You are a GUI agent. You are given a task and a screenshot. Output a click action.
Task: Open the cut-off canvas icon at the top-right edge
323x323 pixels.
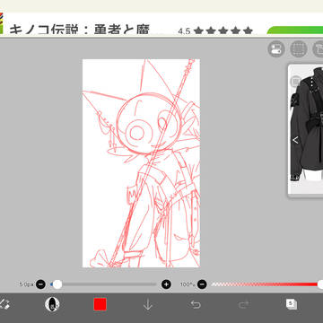point(319,48)
